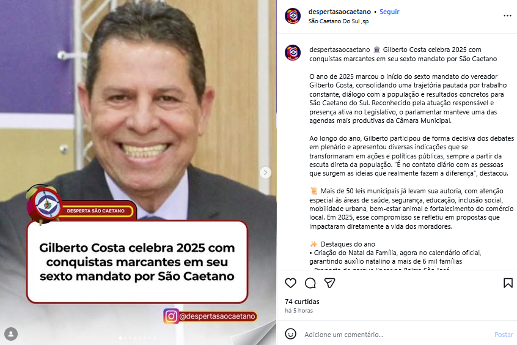The width and height of the screenshot is (517, 345).
Task: Submit comment with Postar button
Action: point(504,335)
